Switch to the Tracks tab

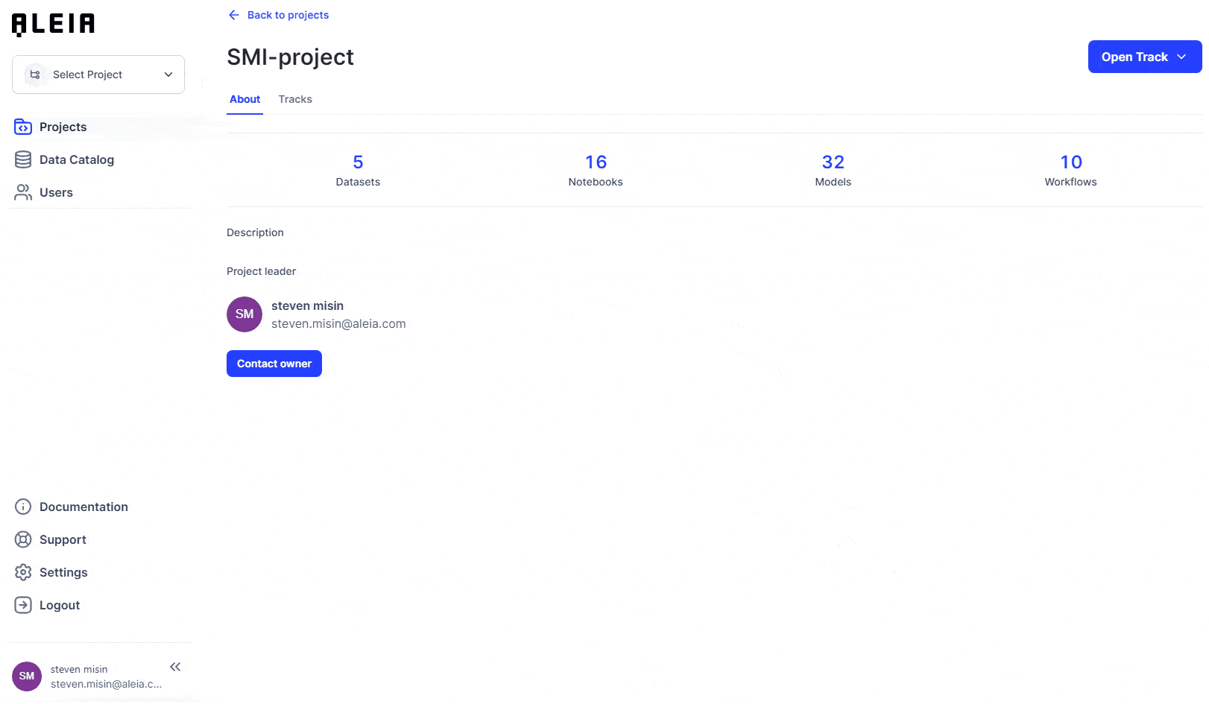click(295, 98)
